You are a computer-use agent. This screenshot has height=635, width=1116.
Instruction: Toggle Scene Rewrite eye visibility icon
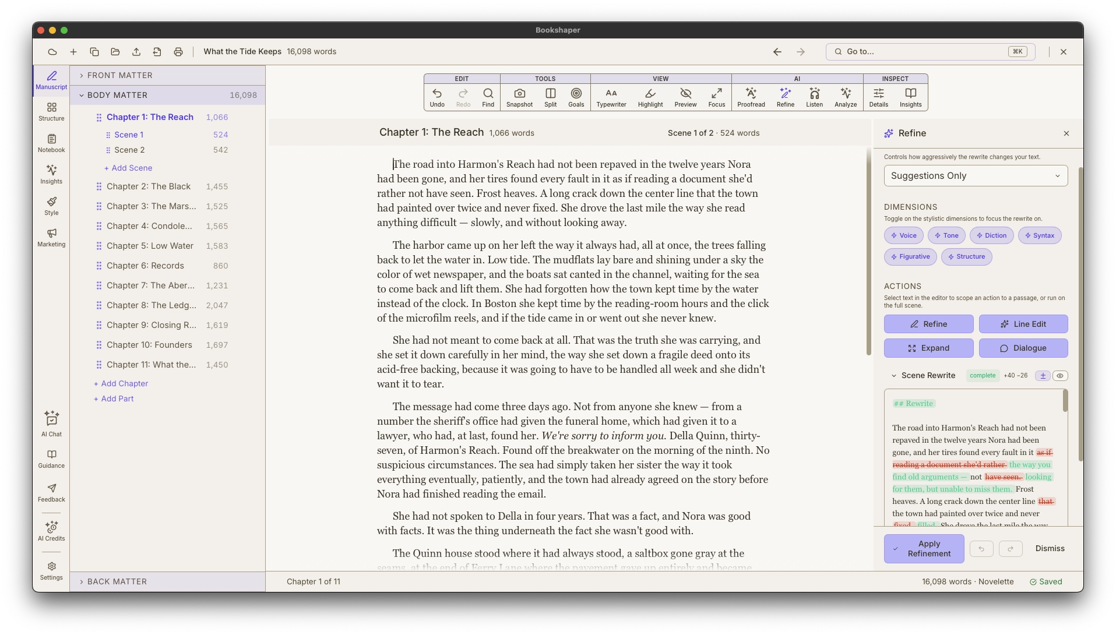[1060, 376]
